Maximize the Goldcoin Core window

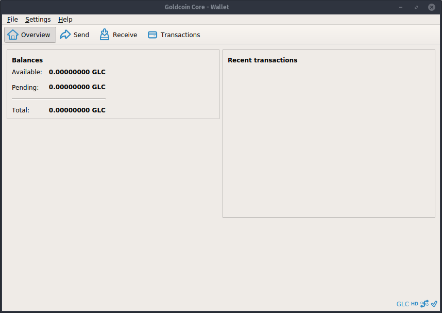pos(416,7)
